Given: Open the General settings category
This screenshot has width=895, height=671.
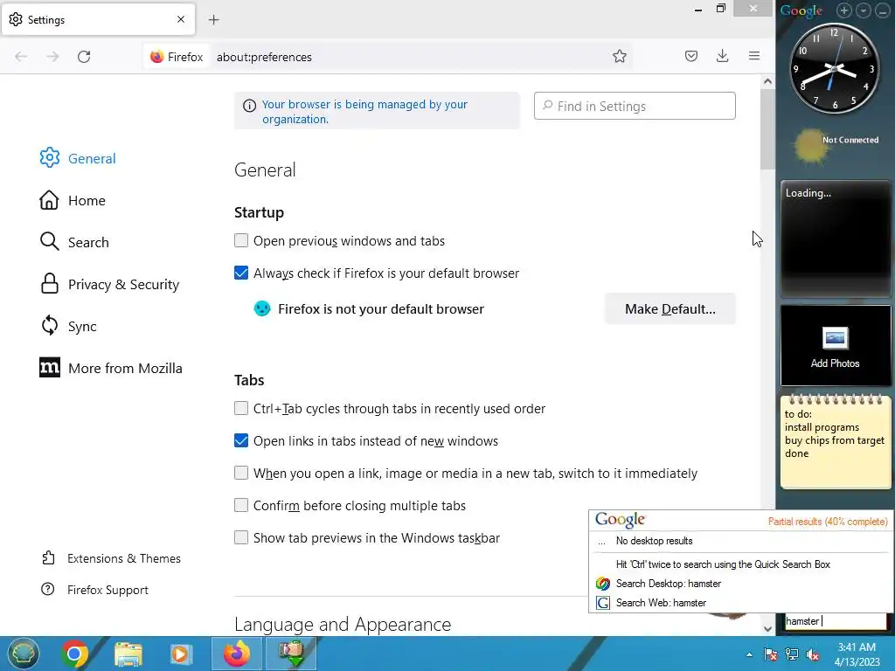Looking at the screenshot, I should (78, 158).
